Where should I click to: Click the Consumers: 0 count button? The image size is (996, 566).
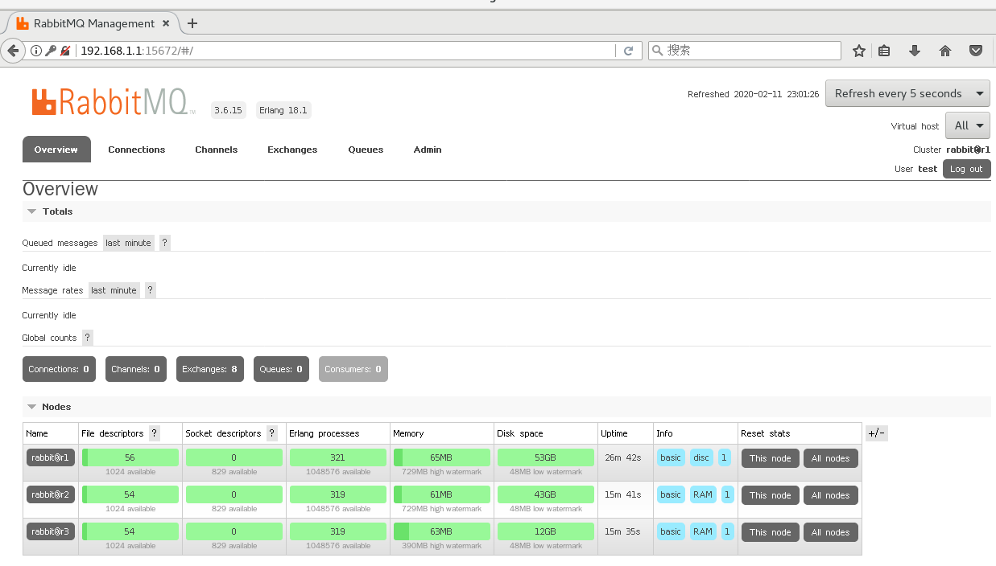point(353,369)
